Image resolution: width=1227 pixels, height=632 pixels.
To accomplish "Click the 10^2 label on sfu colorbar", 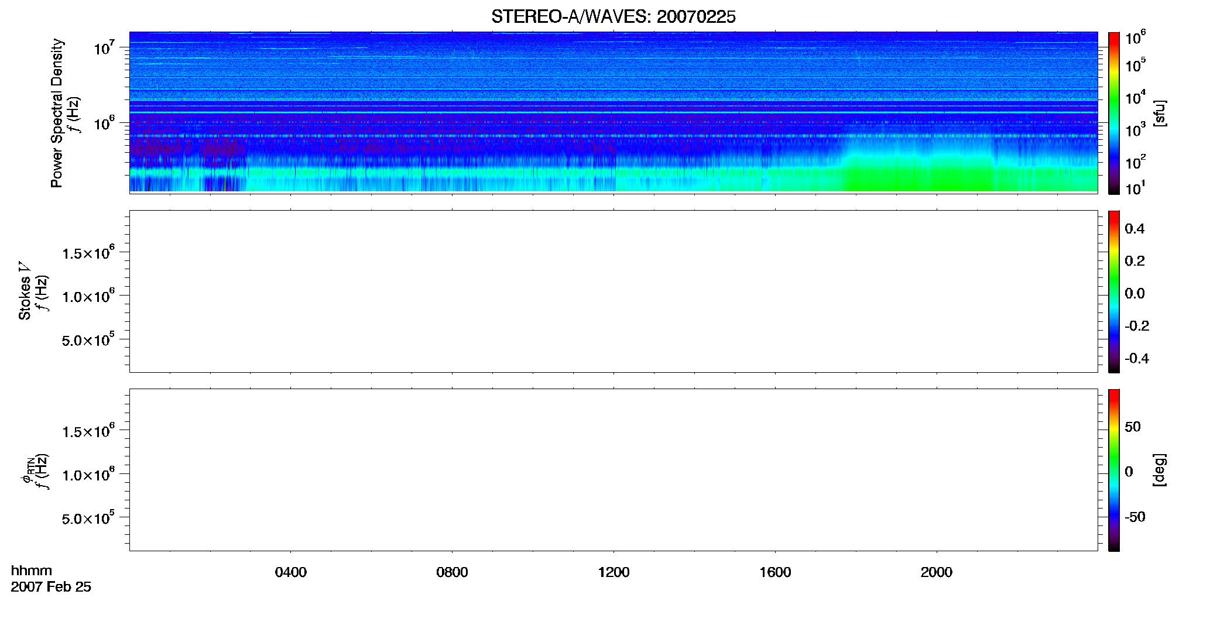I will pyautogui.click(x=1136, y=162).
